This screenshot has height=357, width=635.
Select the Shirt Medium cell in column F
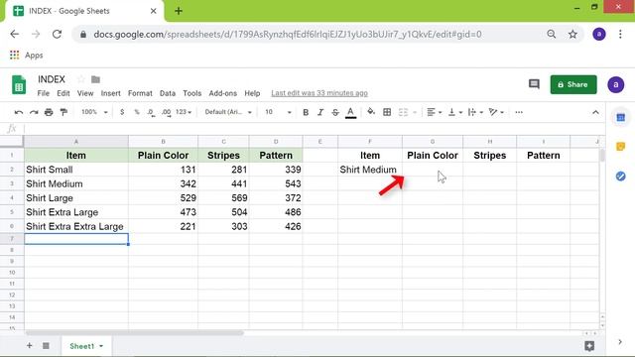[370, 170]
